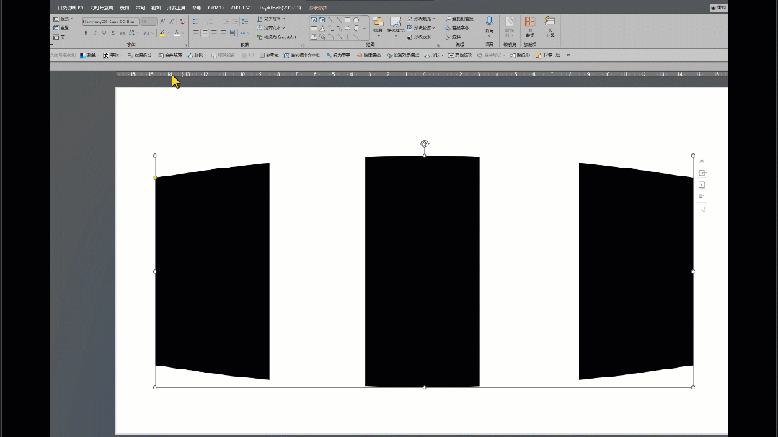The height and width of the screenshot is (437, 778).
Task: Open Shape Outline dropdown
Action: click(421, 28)
